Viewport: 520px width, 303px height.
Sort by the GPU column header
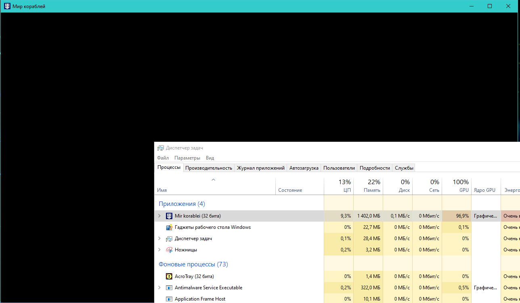(x=457, y=187)
